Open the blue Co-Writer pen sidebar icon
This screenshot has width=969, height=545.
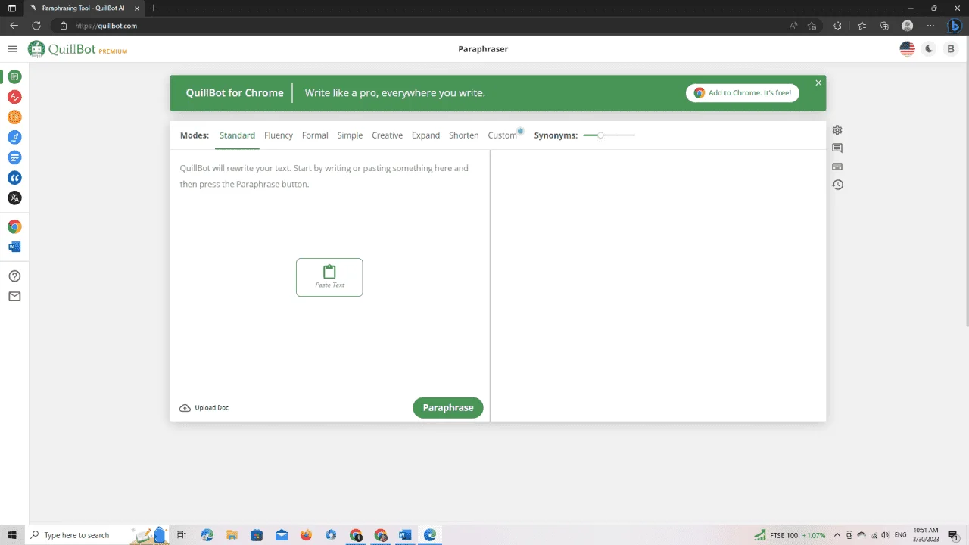tap(14, 137)
